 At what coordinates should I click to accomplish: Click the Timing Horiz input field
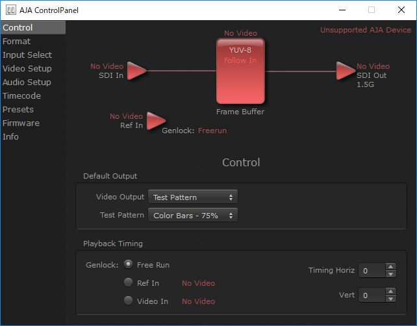[372, 270]
